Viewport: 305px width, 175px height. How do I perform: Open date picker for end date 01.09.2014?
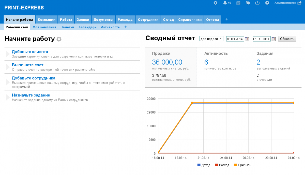click(273, 39)
